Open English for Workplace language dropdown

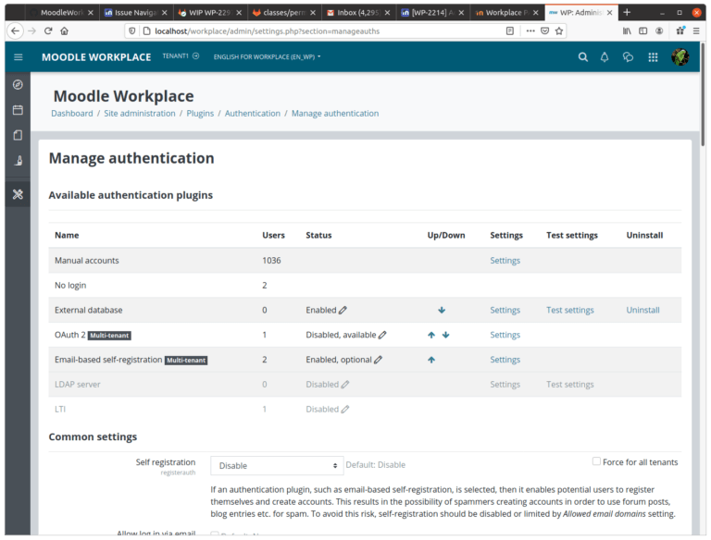[267, 56]
